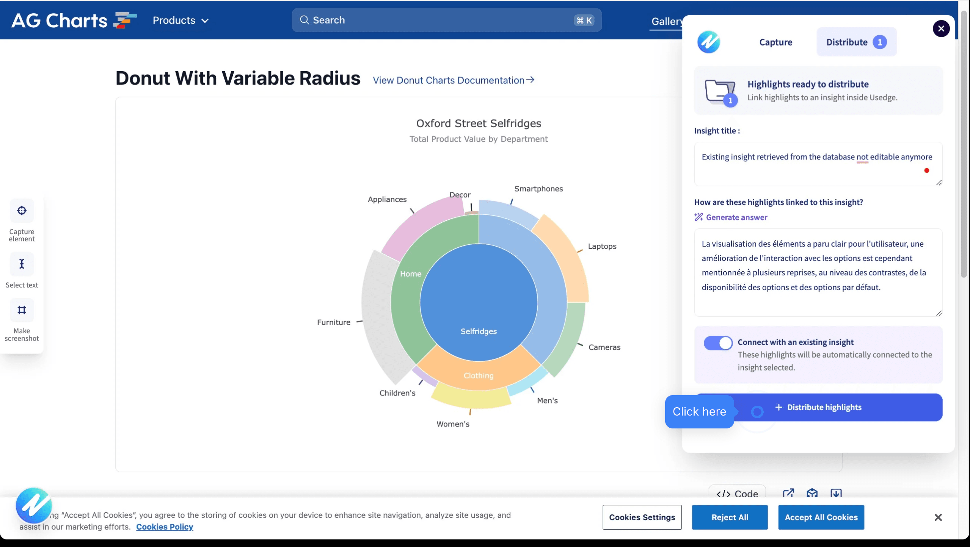Open the Usedge floating launcher icon
The image size is (970, 547).
point(34,505)
